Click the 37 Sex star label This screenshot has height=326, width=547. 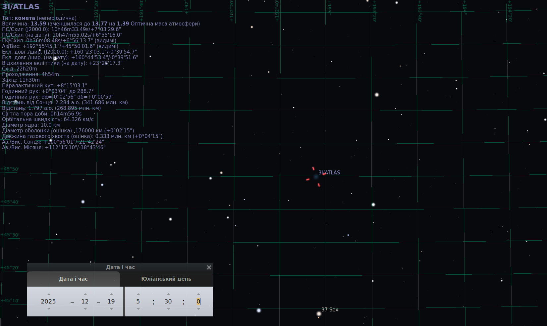pos(330,310)
